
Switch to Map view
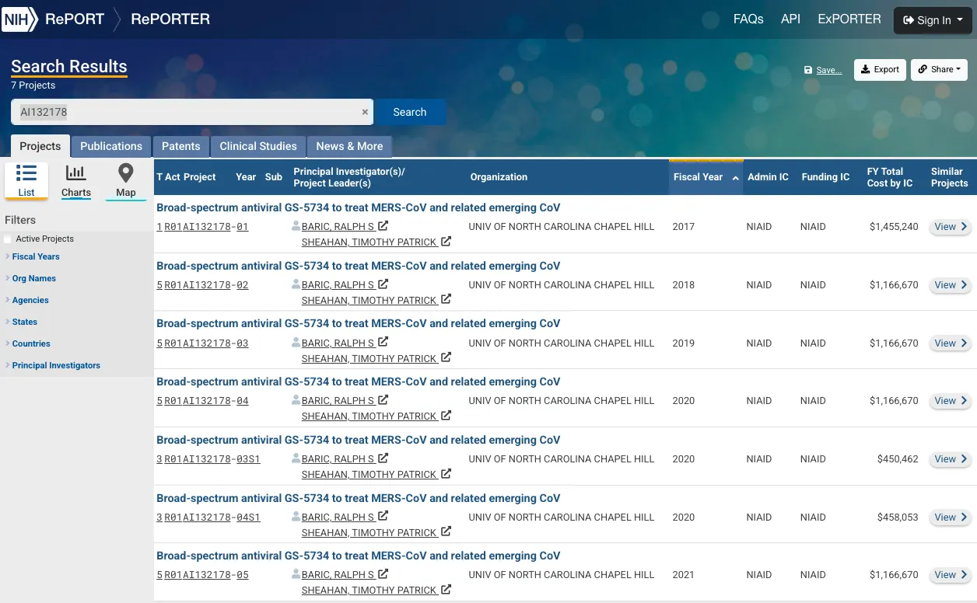coord(126,180)
